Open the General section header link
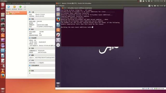Image resolution: width=166 pixels, height=93 pixels. 33,12
